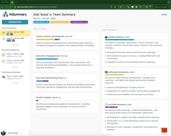The height and width of the screenshot is (136, 171).
Task: Click the purple scott@insummary.com chip
Action: (79, 22)
